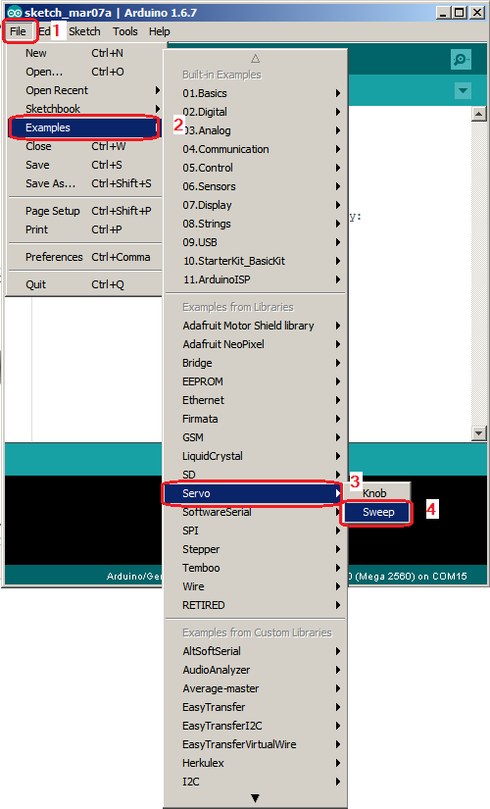Open AltSoftSerial custom examples
The height and width of the screenshot is (809, 490).
(256, 651)
